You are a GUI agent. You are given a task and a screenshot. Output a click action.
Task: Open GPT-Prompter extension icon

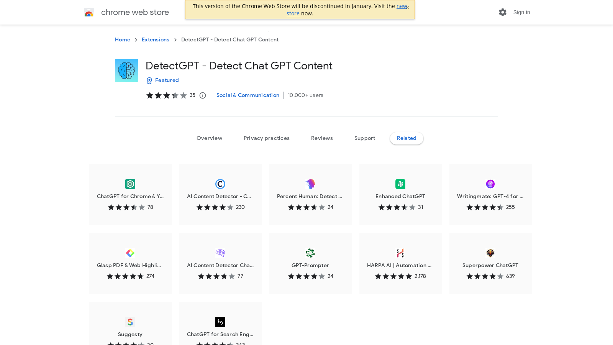310,253
